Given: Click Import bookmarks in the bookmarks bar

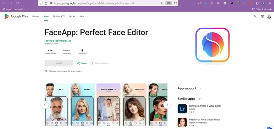Looking at the screenshot, I should pos(13,9).
